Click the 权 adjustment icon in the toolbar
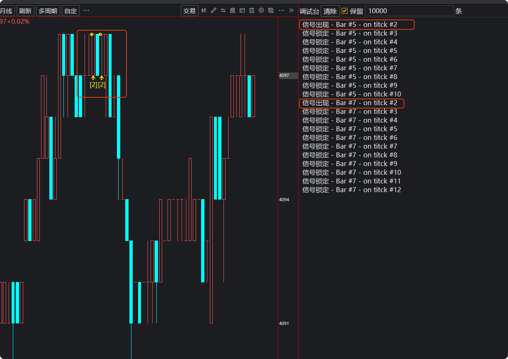The image size is (508, 359). (204, 11)
